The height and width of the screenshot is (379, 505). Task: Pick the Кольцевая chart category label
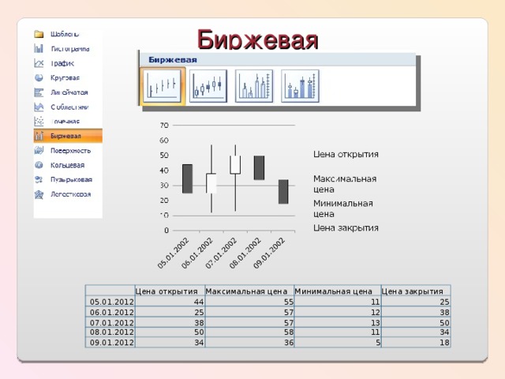click(68, 165)
